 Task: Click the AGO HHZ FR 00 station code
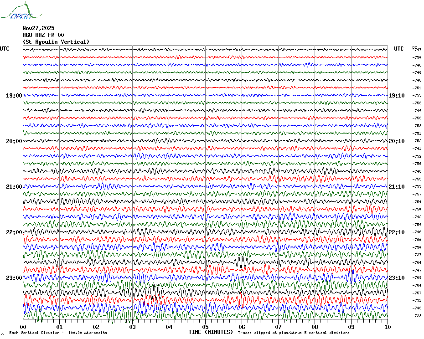43,35
